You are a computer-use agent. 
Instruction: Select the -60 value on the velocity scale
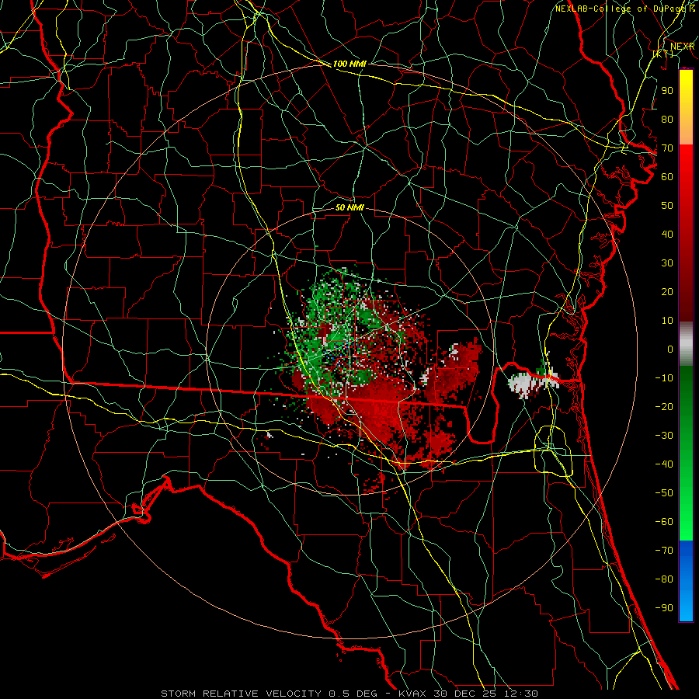point(664,522)
